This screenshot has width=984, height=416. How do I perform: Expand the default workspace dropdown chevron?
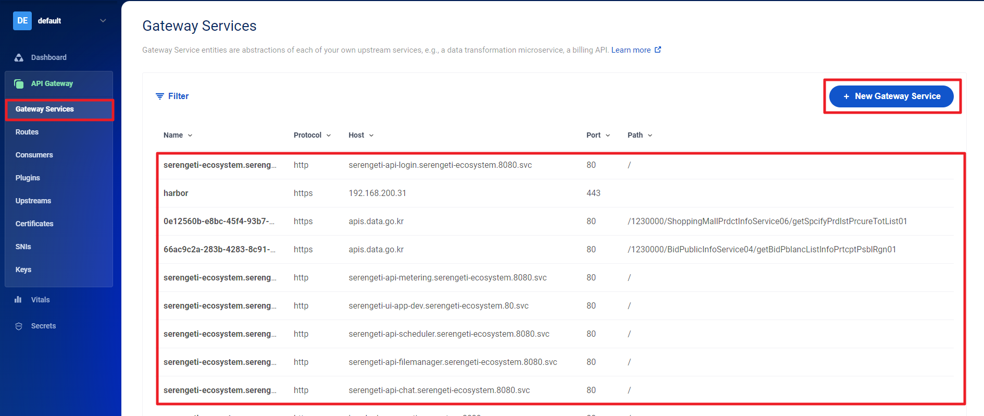[103, 21]
